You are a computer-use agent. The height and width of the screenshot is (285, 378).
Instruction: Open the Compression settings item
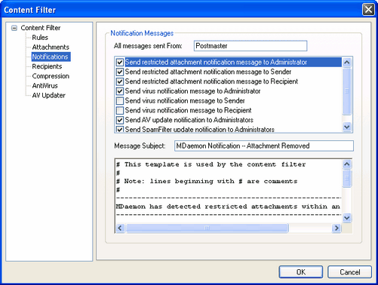(51, 76)
